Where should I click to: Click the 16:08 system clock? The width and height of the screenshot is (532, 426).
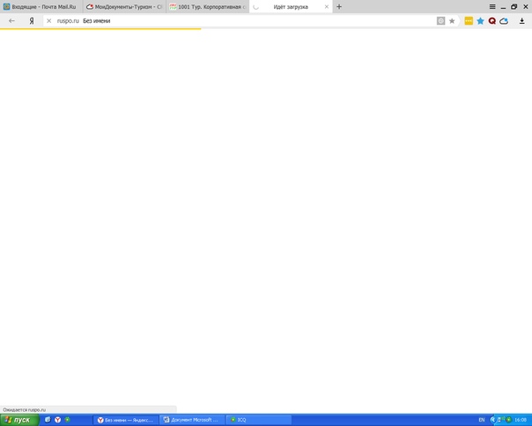point(521,420)
